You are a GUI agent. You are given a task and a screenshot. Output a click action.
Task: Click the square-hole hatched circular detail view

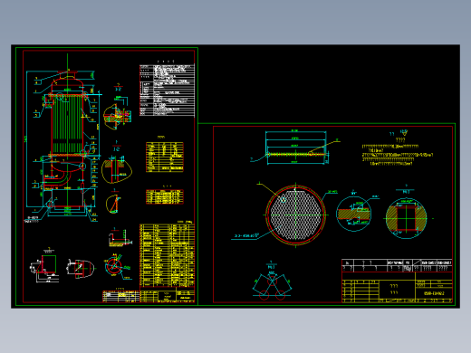407,218
